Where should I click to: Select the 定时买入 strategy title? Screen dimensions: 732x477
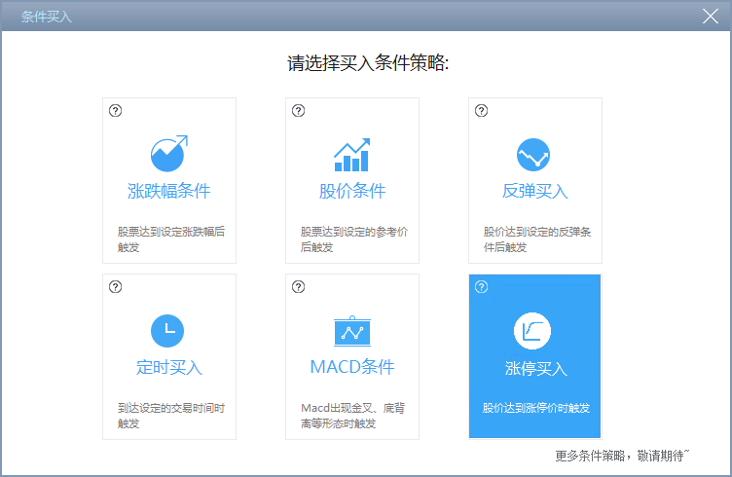[169, 367]
